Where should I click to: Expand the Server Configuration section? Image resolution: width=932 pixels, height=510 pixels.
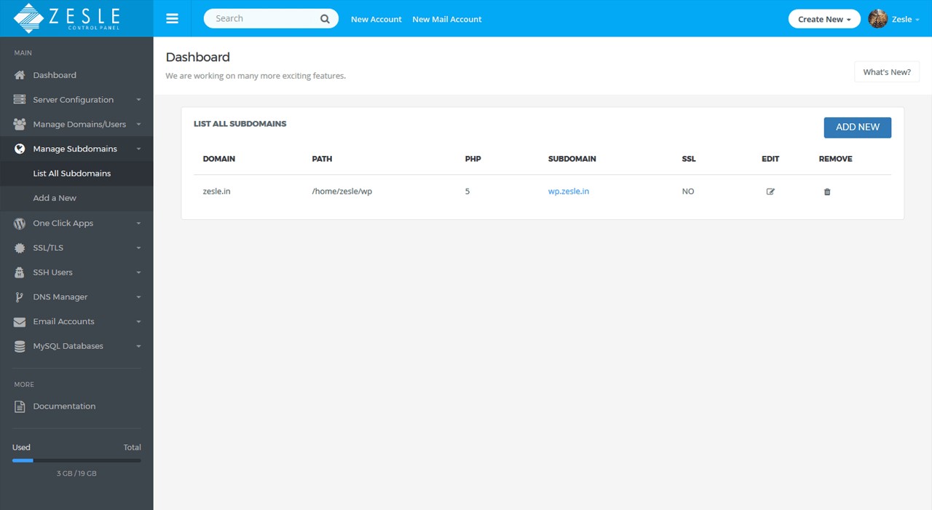tap(73, 99)
